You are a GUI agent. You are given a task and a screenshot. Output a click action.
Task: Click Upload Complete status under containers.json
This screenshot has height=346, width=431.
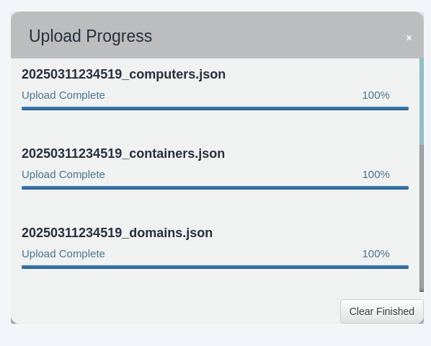(x=63, y=174)
